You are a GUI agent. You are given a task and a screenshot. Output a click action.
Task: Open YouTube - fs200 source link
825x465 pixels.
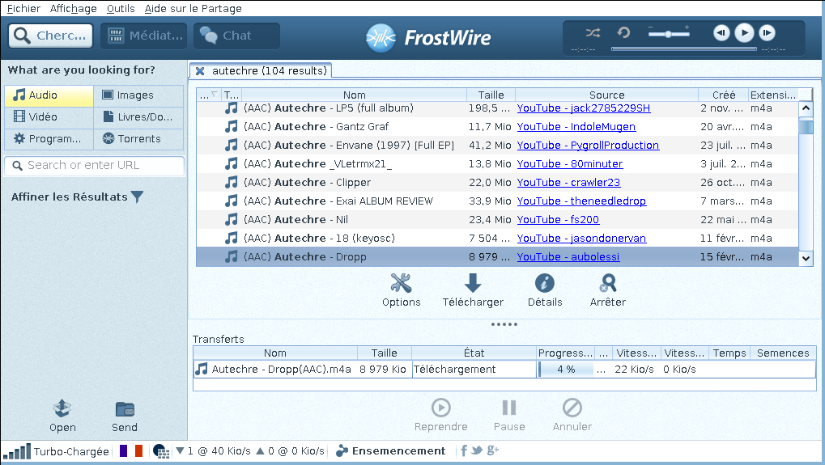coord(559,220)
